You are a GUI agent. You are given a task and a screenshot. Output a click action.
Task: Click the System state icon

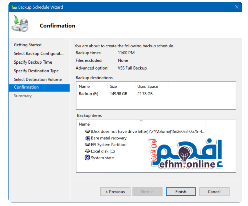(87, 158)
